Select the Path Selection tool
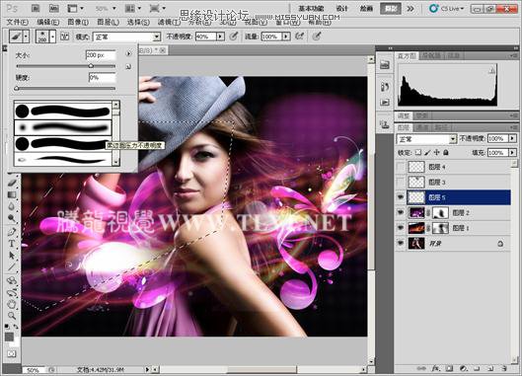 click(x=12, y=256)
